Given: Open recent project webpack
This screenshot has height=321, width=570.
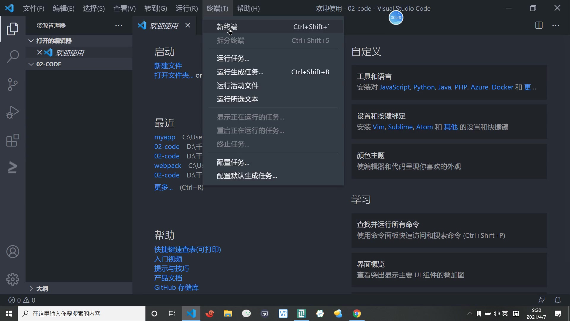Looking at the screenshot, I should (168, 166).
